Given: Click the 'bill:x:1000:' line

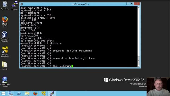Looking at the screenshot, I should coord(29,26).
